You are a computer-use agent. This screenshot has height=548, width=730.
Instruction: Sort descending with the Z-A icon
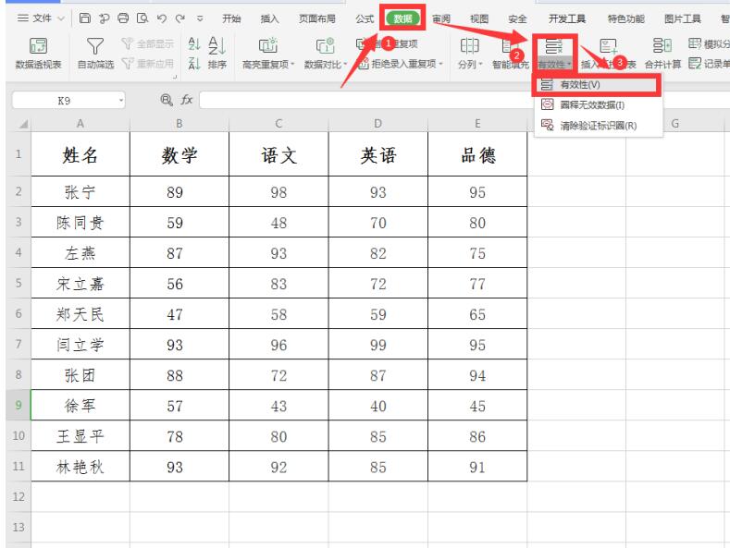point(194,63)
